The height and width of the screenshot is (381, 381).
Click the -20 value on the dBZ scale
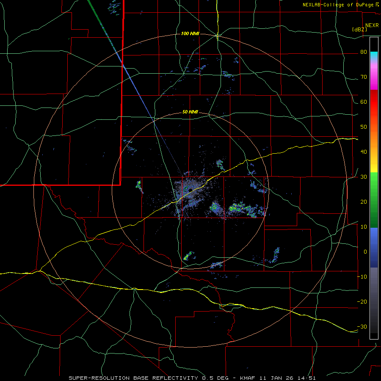[x=362, y=302]
